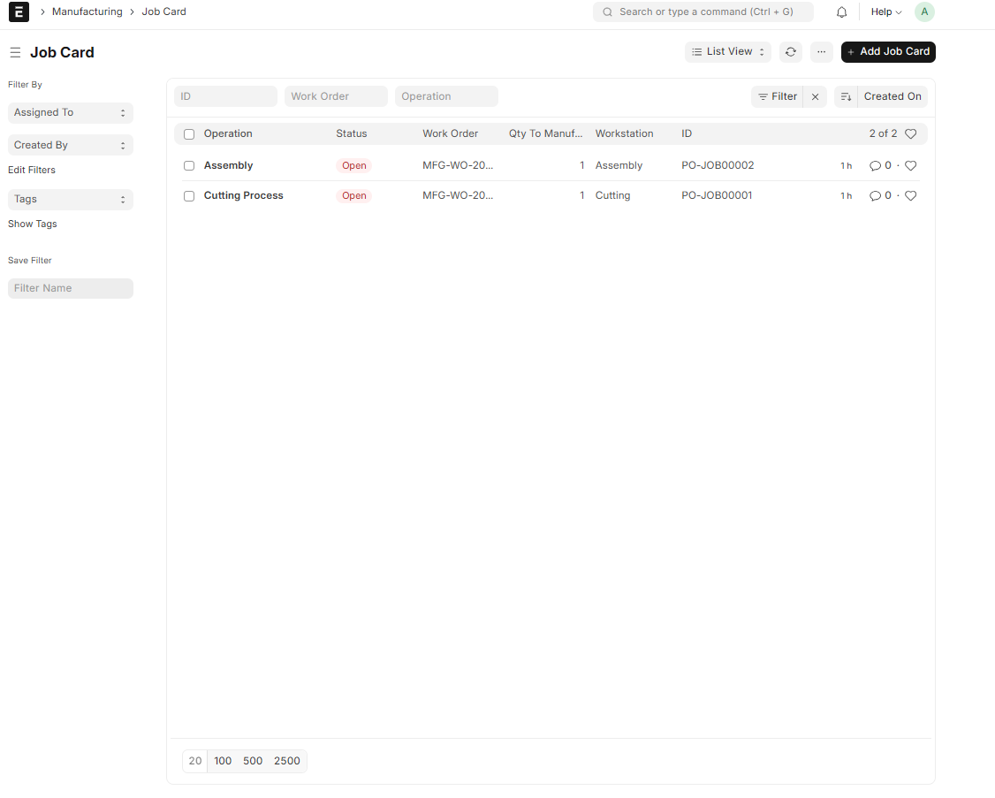Click Open status on Assembly row
Screen dimensions: 995x798
coord(354,165)
